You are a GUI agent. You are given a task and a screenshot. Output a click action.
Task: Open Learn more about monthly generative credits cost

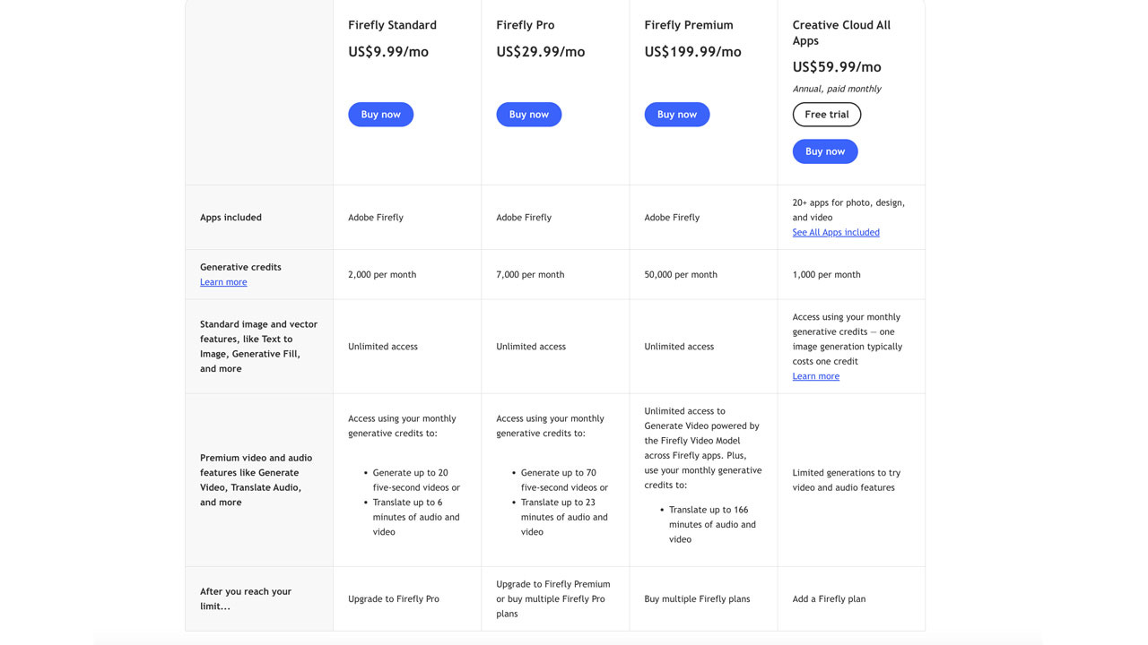click(x=815, y=376)
